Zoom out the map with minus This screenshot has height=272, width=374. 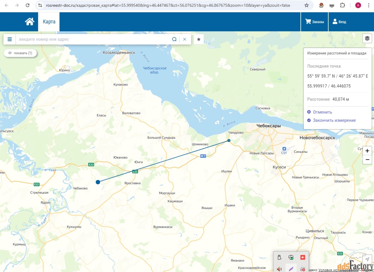367,160
